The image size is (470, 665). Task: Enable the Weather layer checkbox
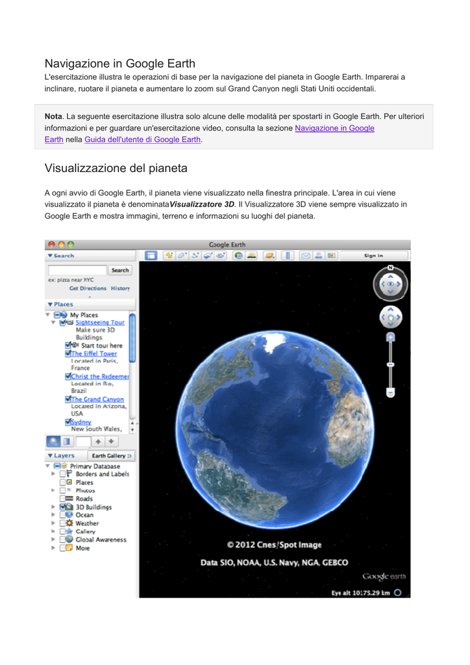(63, 523)
